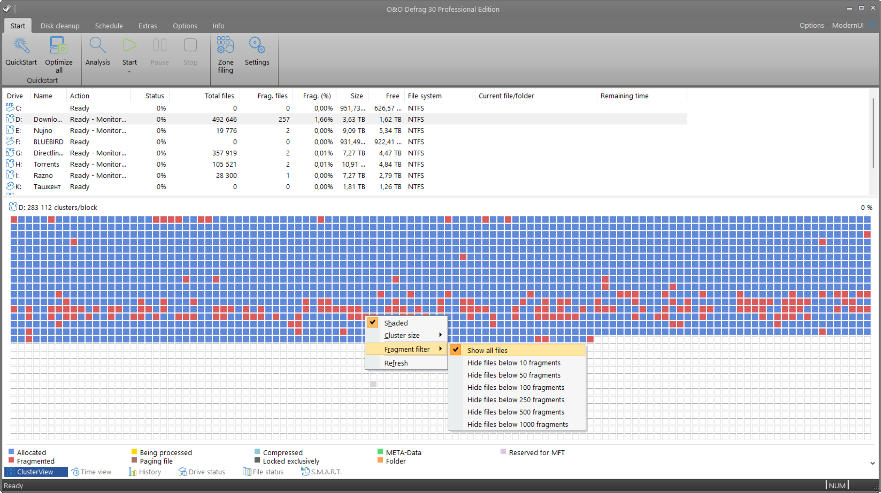The image size is (881, 493).
Task: Toggle the Shaded option in context menu
Action: click(x=396, y=323)
